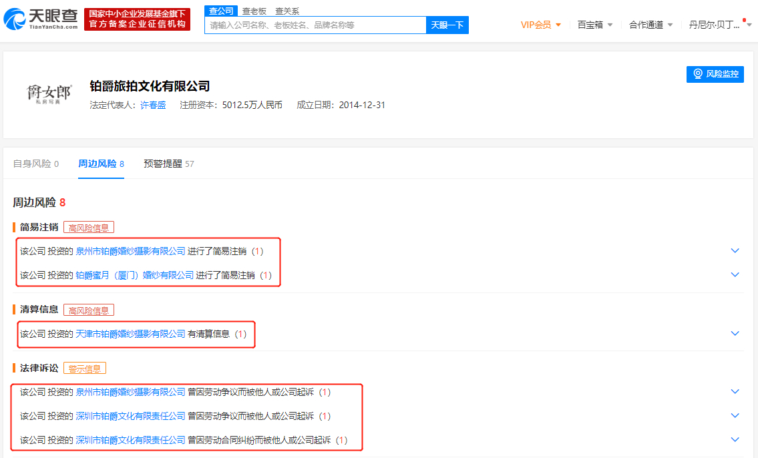Click the 天眼一下 search button
The height and width of the screenshot is (458, 758).
(447, 25)
